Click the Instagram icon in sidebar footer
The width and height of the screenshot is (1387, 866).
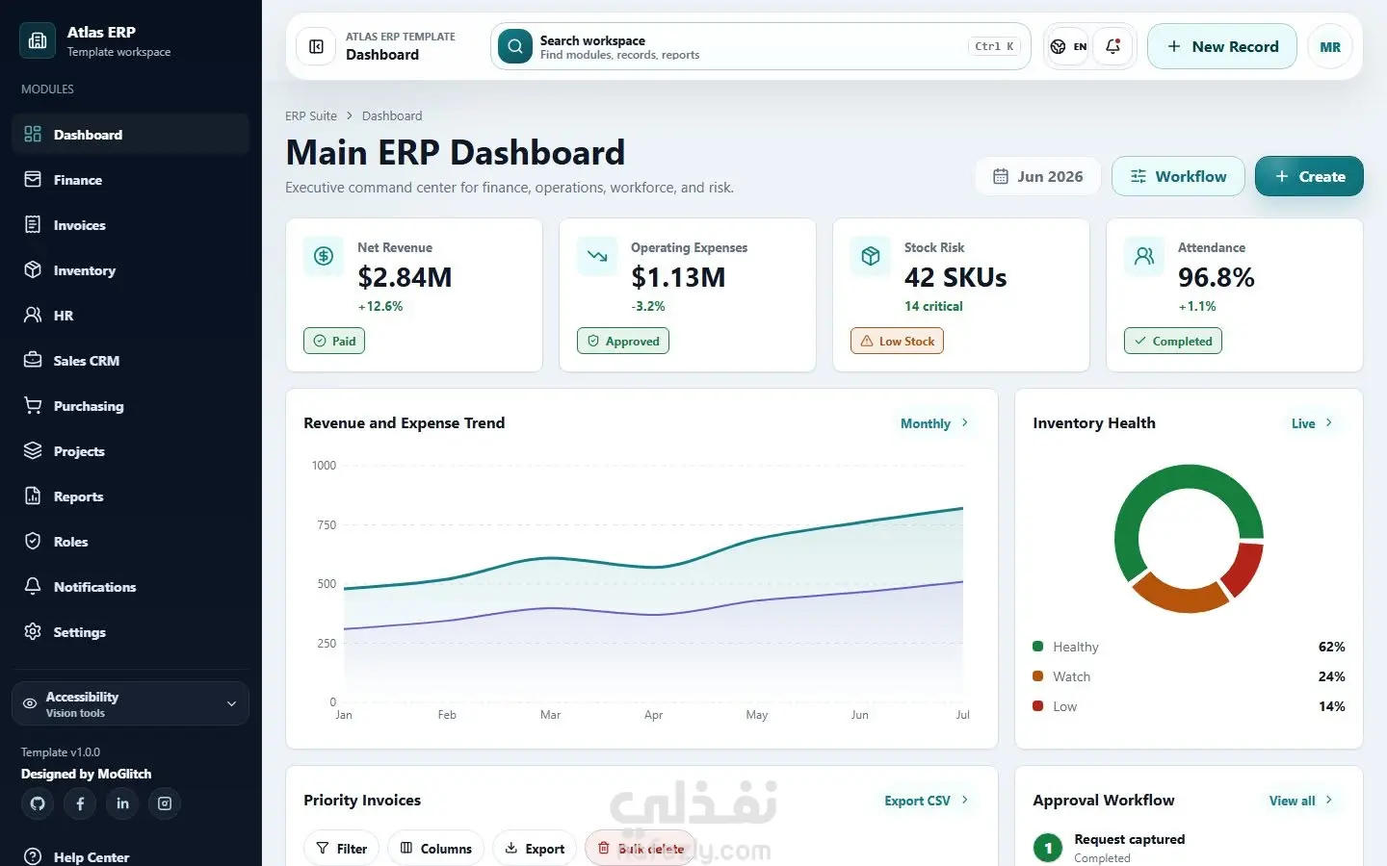pyautogui.click(x=165, y=803)
